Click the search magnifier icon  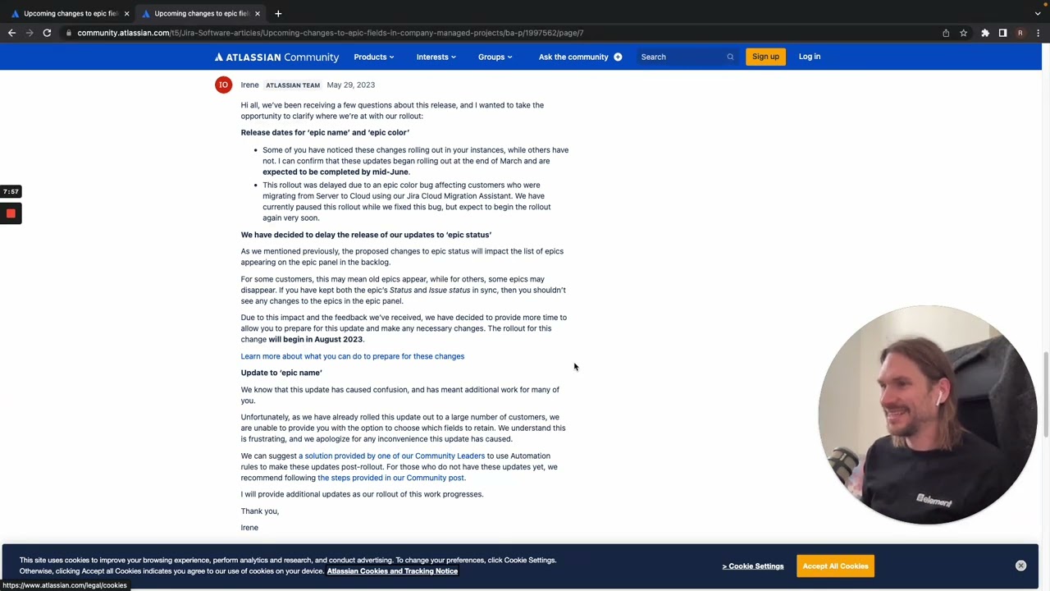730,57
